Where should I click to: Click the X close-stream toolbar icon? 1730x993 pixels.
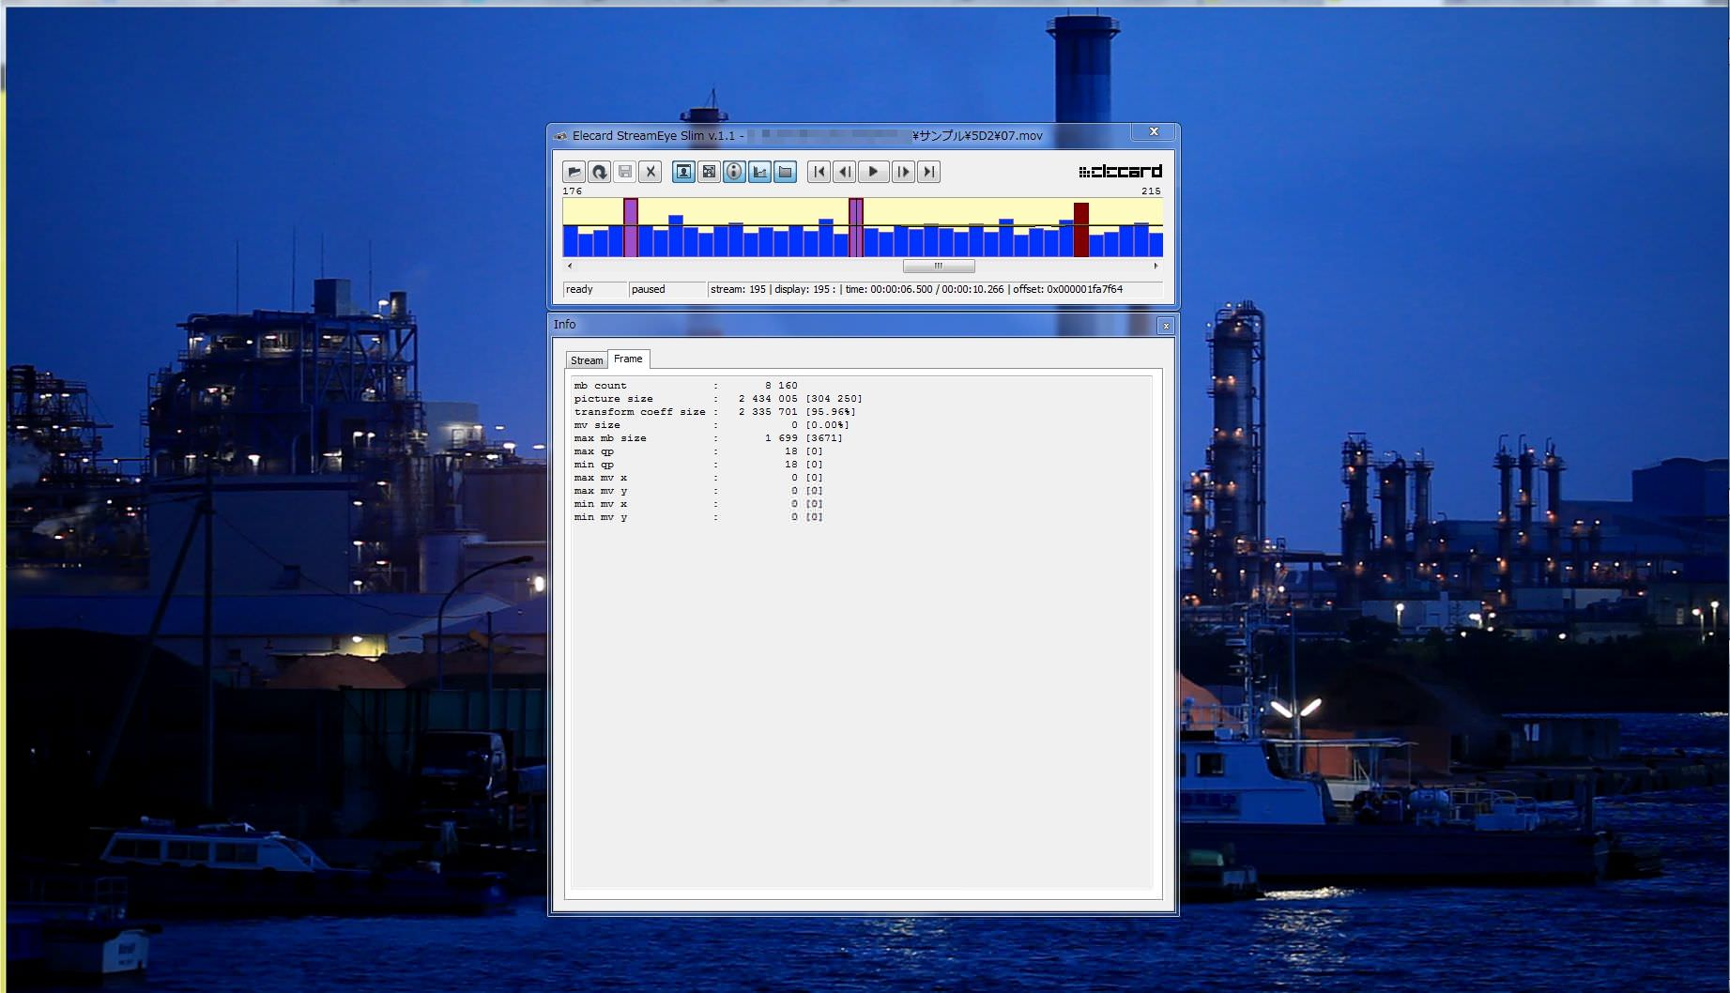651,172
